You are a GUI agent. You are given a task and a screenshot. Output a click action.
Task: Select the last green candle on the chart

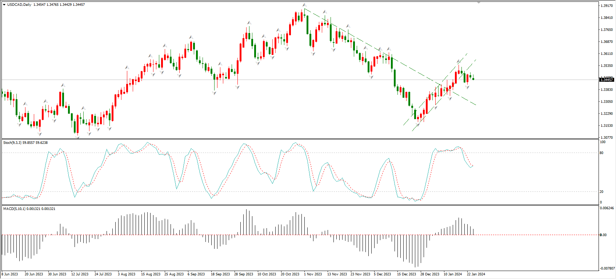473,78
